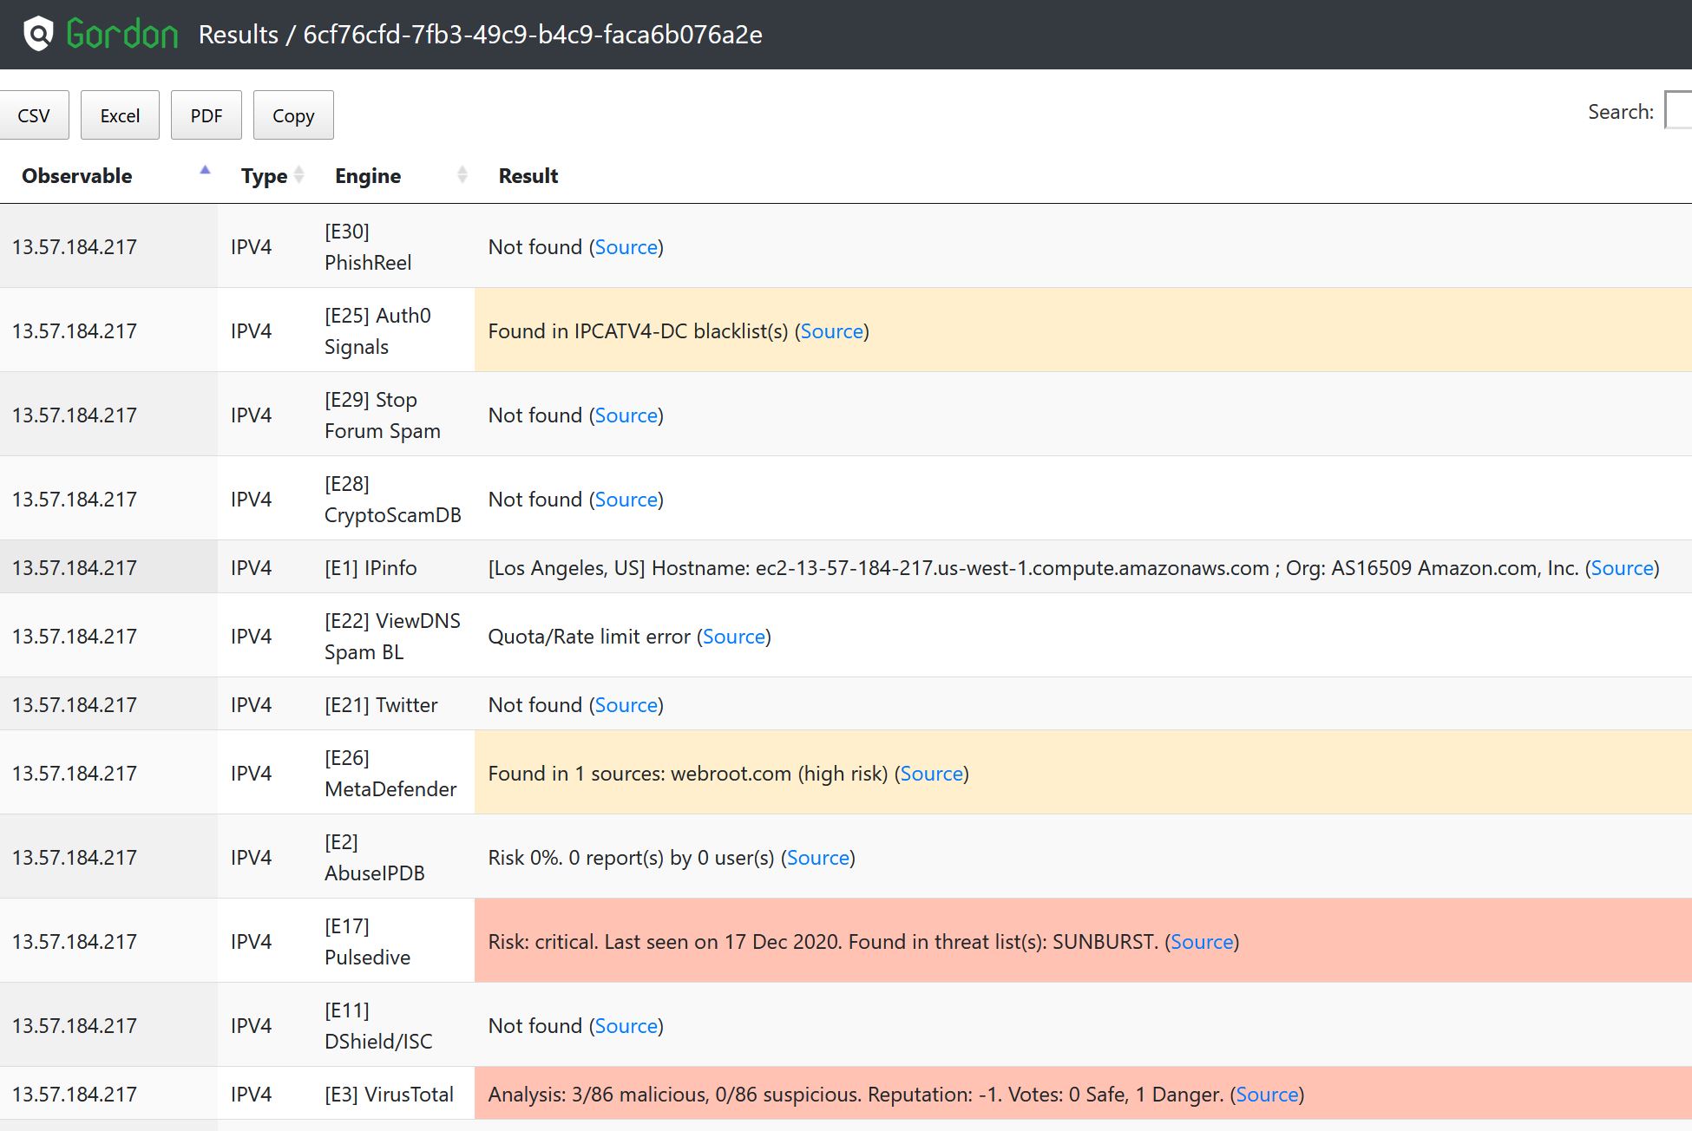1692x1131 pixels.
Task: Click the amazonaws hostname result text
Action: click(x=1013, y=568)
